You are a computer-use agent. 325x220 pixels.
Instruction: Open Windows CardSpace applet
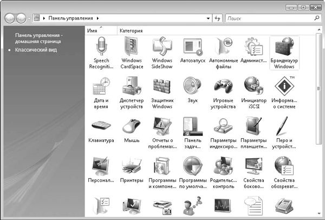tap(132, 49)
